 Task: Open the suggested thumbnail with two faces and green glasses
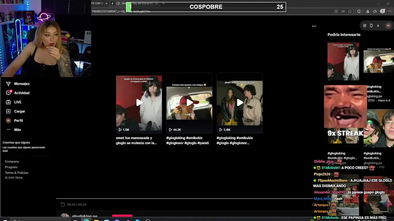379,128
